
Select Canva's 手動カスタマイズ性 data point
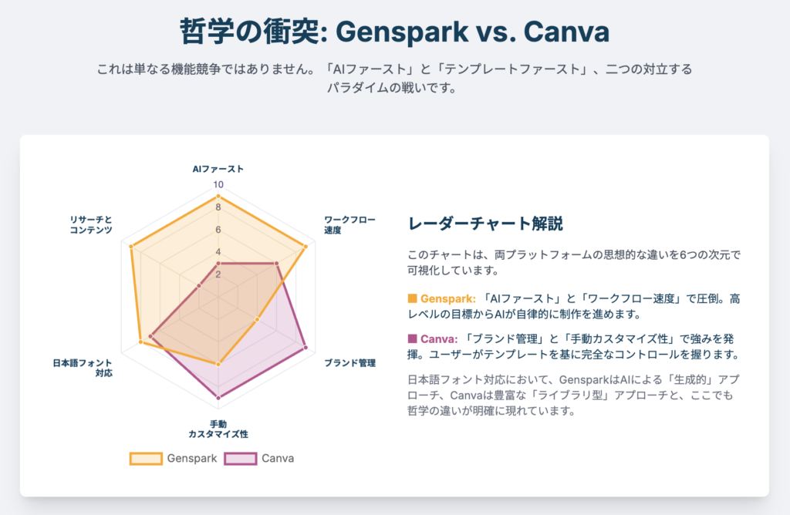(218, 398)
